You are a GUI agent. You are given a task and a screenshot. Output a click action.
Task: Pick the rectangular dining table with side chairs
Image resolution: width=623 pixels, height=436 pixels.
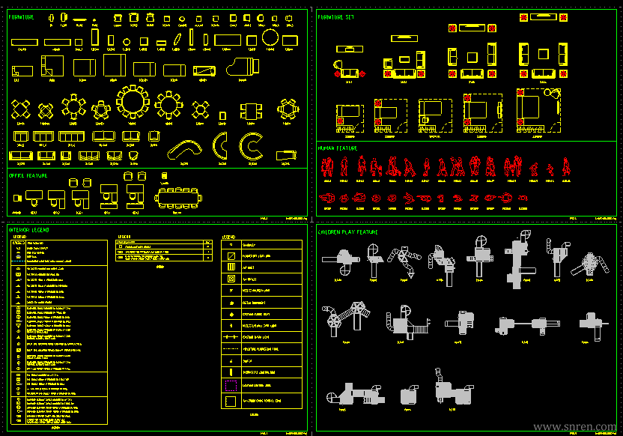pos(251,112)
